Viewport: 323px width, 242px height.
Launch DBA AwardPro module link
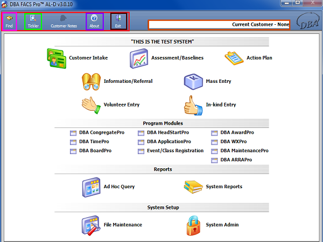tap(237, 132)
